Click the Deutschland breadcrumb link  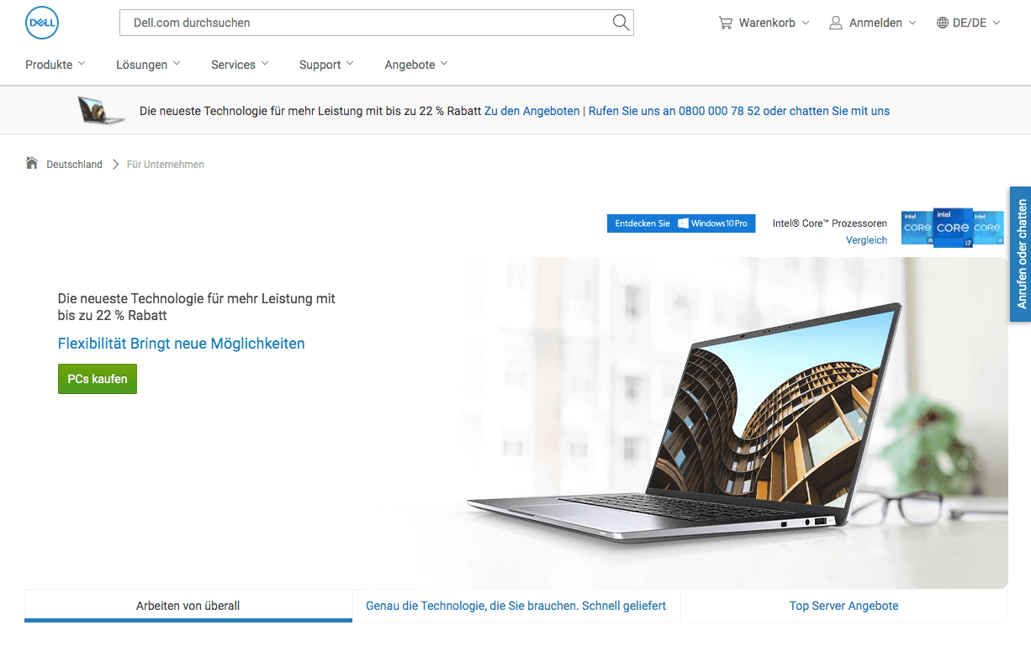tap(74, 165)
